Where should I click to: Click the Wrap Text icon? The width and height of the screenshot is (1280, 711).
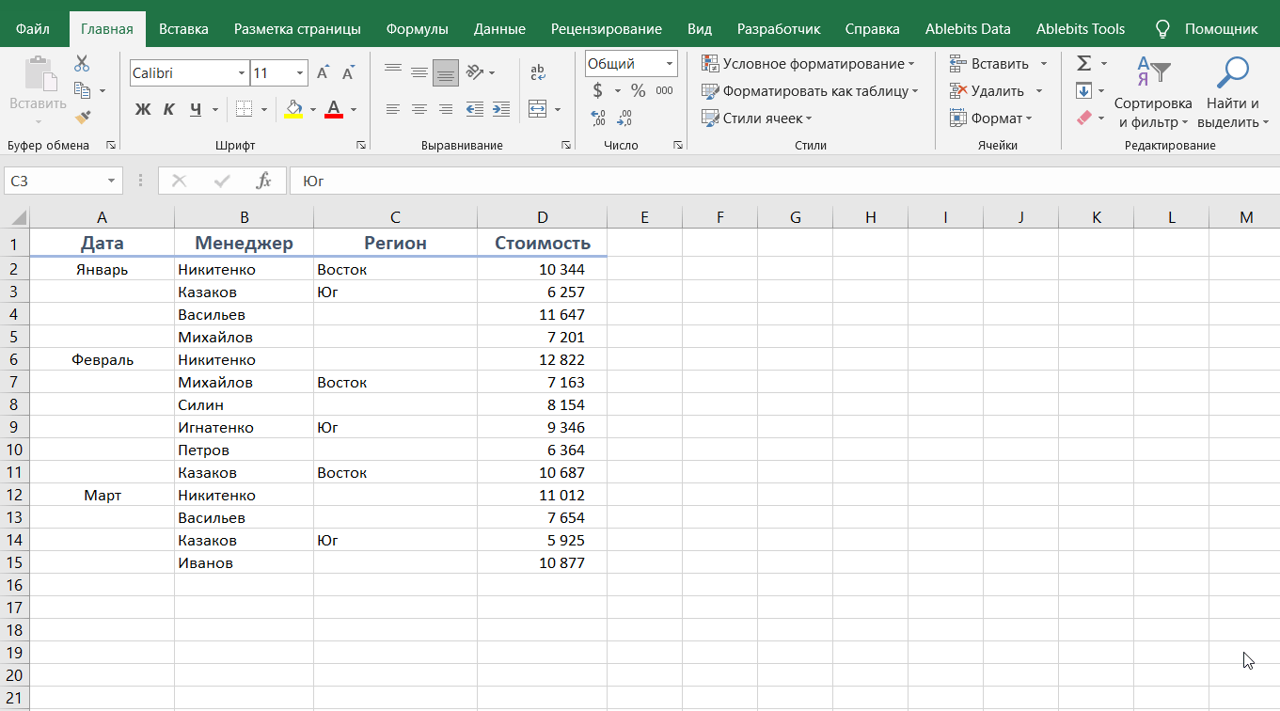pyautogui.click(x=538, y=73)
